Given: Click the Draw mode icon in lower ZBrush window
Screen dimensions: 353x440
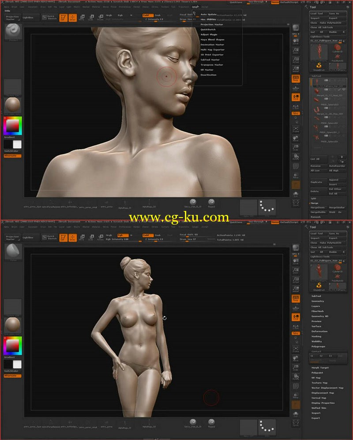Looking at the screenshot, I should pyautogui.click(x=72, y=238).
